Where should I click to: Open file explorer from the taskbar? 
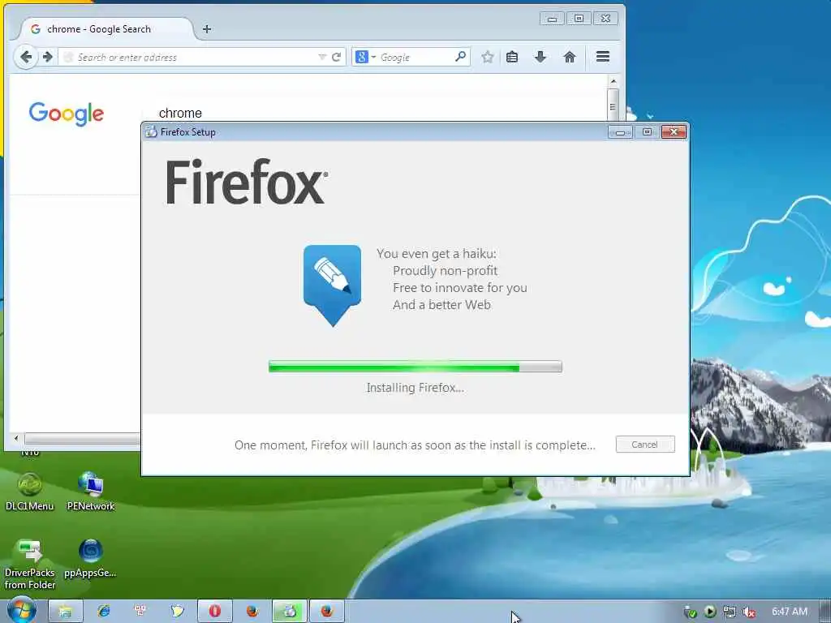click(65, 612)
